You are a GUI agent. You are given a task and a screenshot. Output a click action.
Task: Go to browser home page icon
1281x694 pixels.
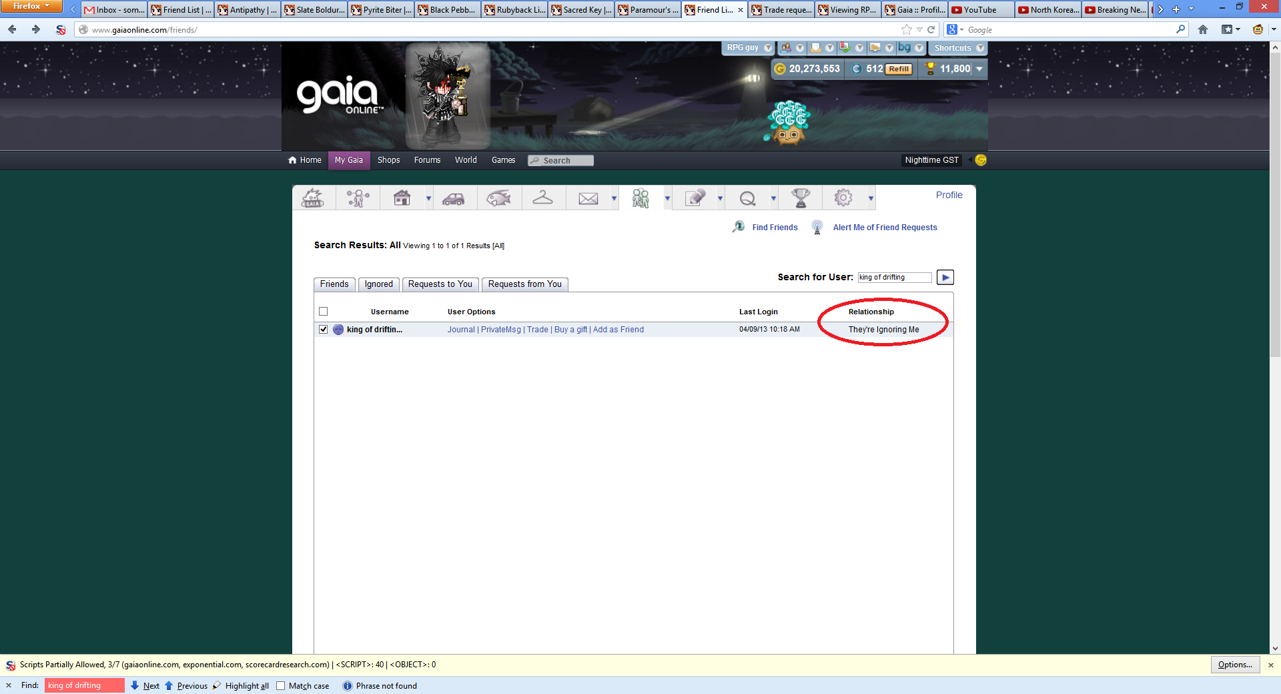coord(1203,29)
